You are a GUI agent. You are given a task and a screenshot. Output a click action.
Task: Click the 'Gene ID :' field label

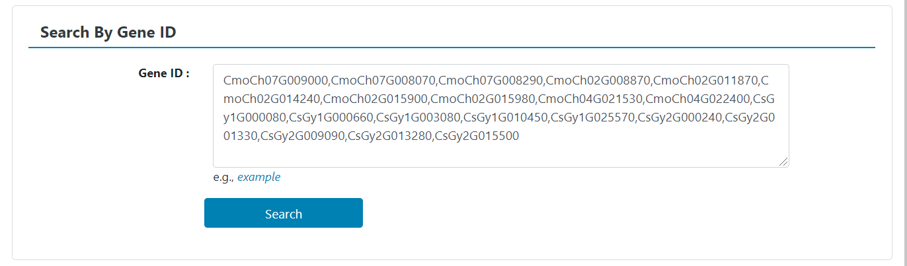[164, 73]
